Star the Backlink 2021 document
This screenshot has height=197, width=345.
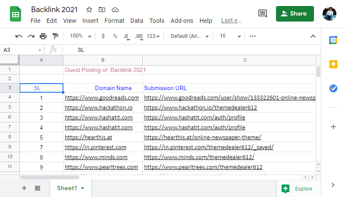pyautogui.click(x=89, y=9)
